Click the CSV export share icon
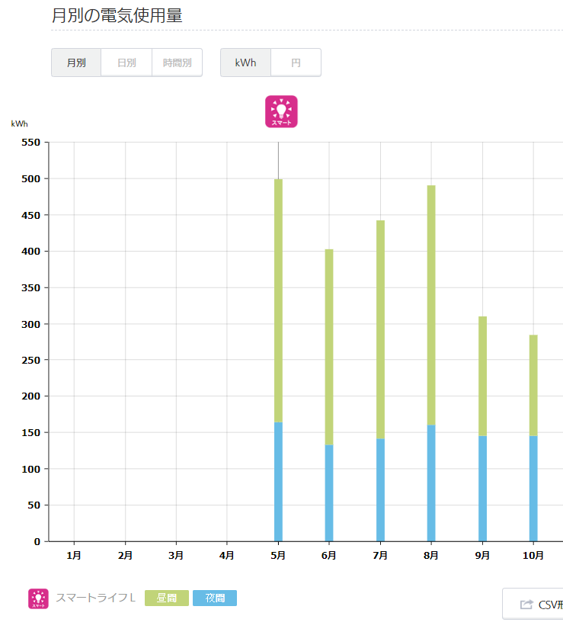Image resolution: width=563 pixels, height=632 pixels. click(526, 605)
